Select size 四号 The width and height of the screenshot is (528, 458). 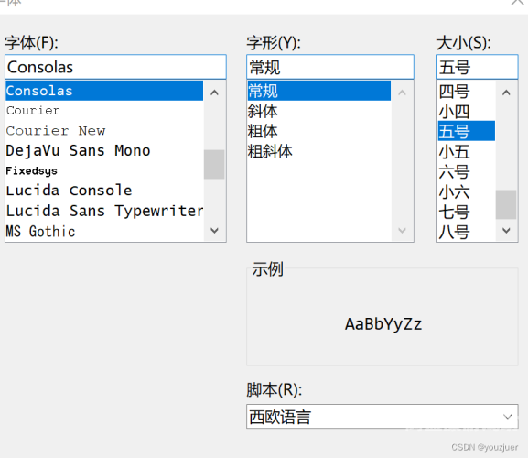(x=467, y=91)
